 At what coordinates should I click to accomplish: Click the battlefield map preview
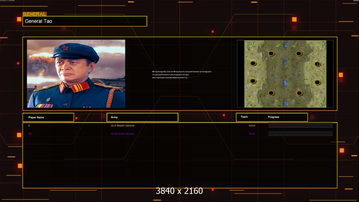(285, 74)
